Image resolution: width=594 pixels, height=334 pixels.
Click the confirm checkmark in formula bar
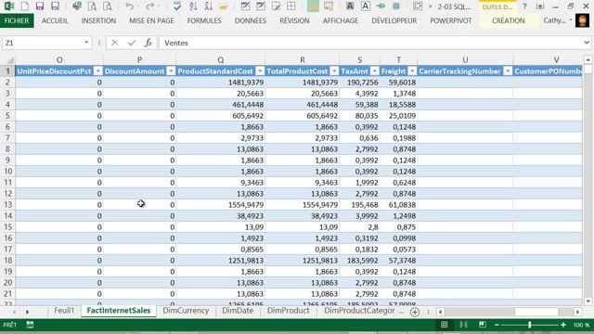[x=132, y=43]
